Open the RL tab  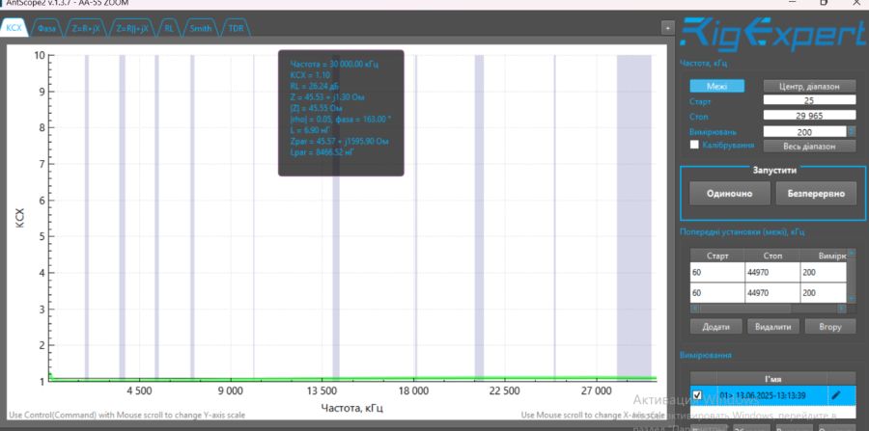click(x=169, y=29)
